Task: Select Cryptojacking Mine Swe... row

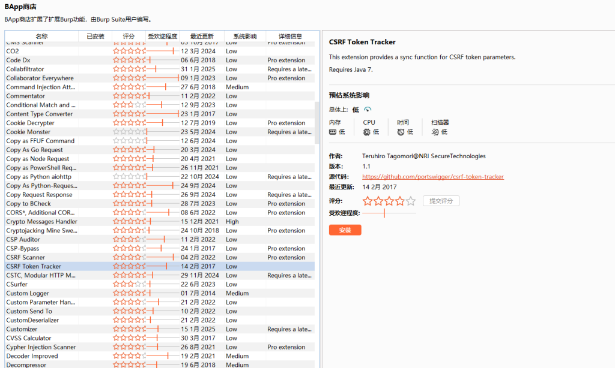Action: [x=160, y=231]
